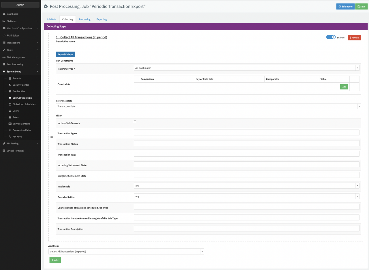Open the Matching Type dropdown
Screen dimensions: 369x270
coord(246,68)
